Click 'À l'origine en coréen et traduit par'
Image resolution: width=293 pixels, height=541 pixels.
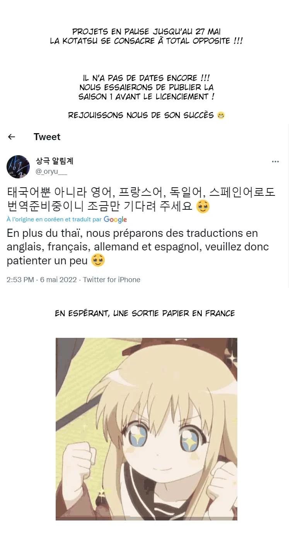point(54,219)
